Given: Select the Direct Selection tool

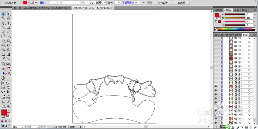Looking at the screenshot, I should (8, 14).
